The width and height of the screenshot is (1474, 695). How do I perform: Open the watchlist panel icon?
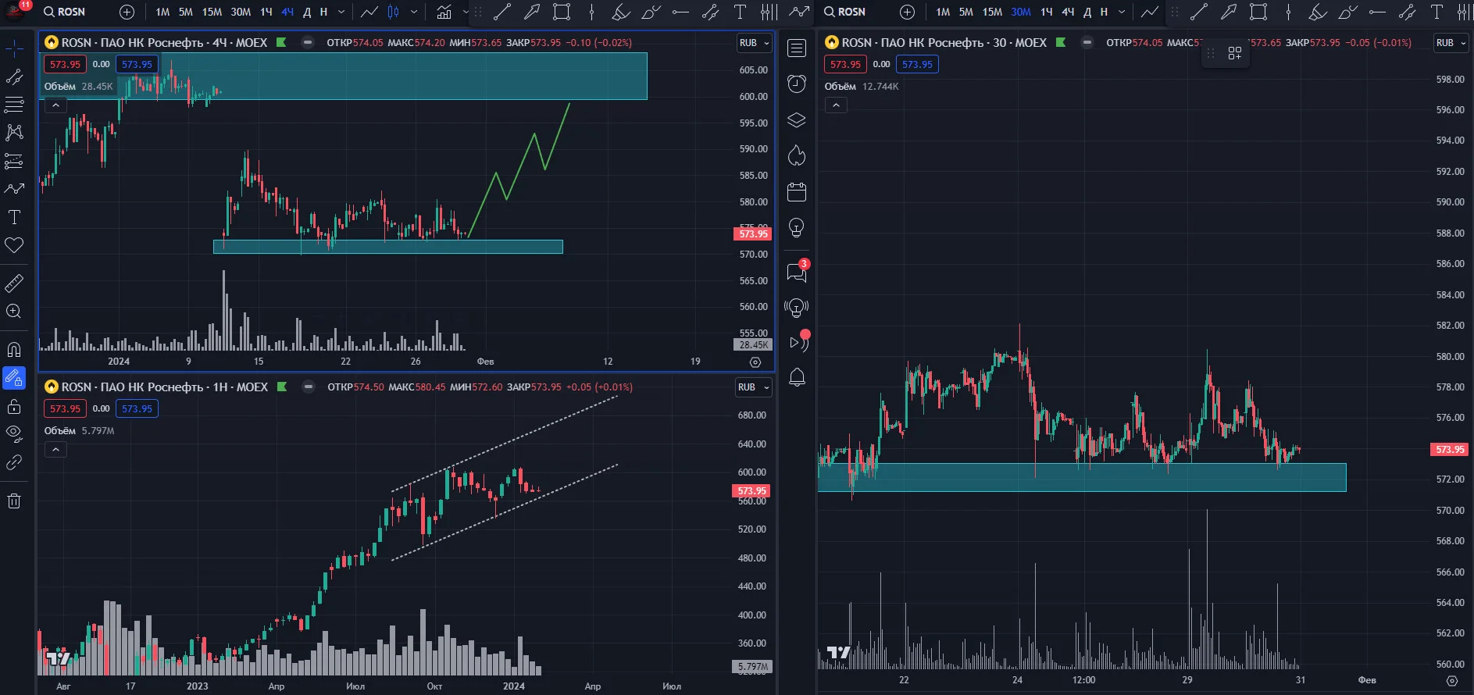click(x=797, y=48)
